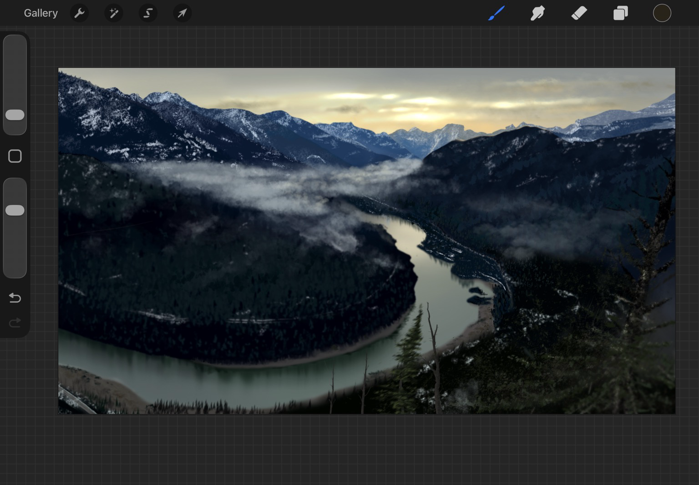This screenshot has height=485, width=699.
Task: Tap the active color swatch circle
Action: pyautogui.click(x=662, y=13)
